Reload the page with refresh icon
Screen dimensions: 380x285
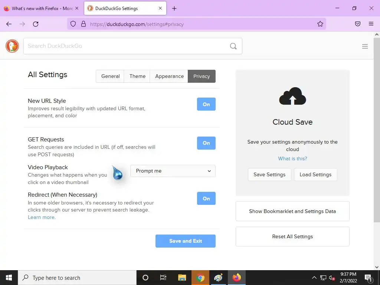click(x=36, y=24)
